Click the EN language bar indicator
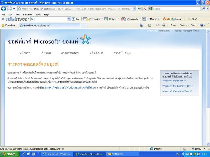Screen dimensions: 210x157 (178, 154)
